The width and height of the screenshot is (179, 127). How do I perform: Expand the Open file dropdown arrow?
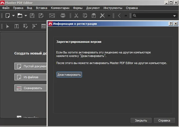point(26,16)
